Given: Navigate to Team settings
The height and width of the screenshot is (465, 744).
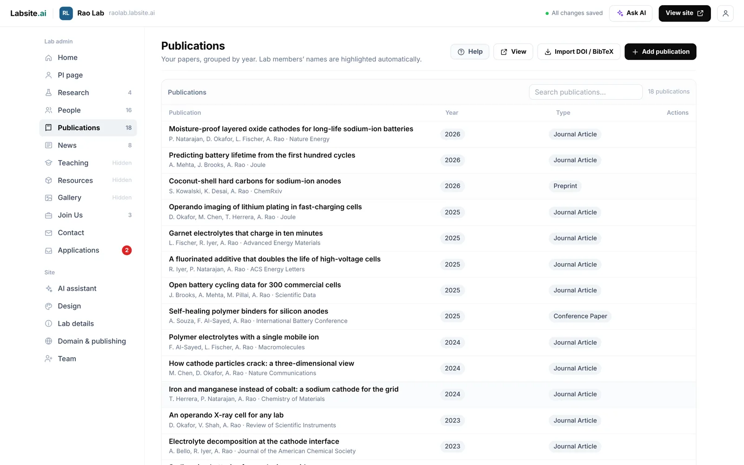Looking at the screenshot, I should pyautogui.click(x=88, y=359).
